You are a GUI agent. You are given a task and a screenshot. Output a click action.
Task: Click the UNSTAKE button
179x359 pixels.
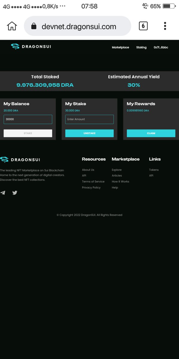pyautogui.click(x=89, y=133)
